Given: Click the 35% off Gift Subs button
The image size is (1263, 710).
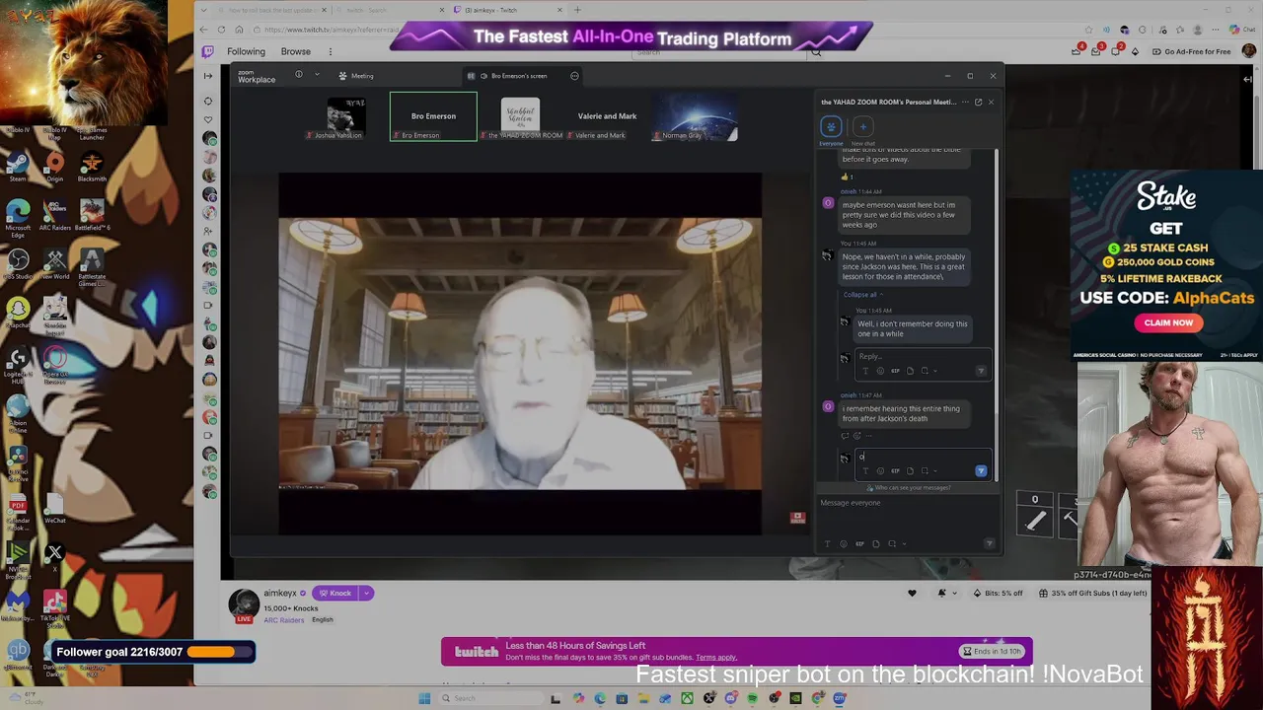Looking at the screenshot, I should tap(1092, 593).
